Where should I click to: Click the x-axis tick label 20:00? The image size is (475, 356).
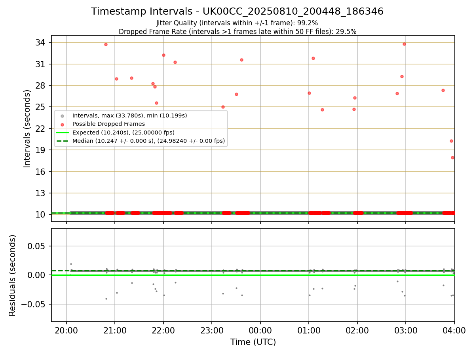point(66,331)
